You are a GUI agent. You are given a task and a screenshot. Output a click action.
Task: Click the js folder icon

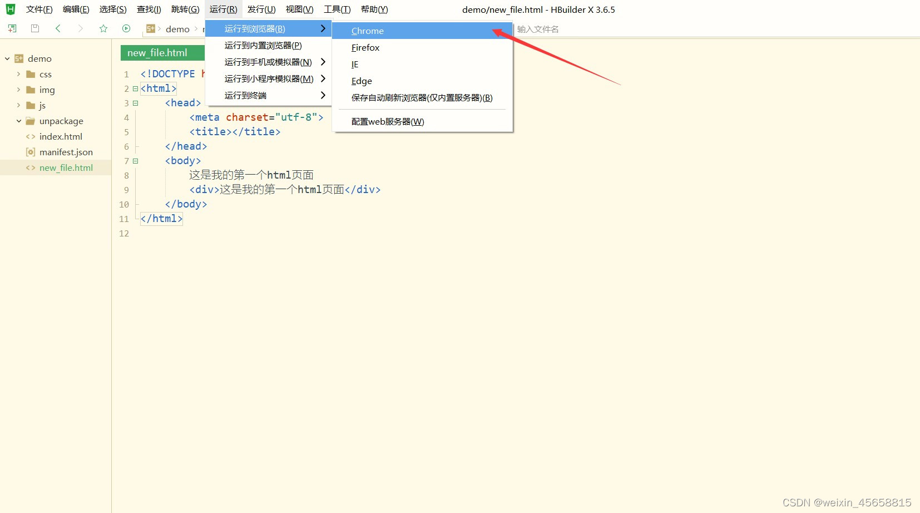tap(31, 105)
